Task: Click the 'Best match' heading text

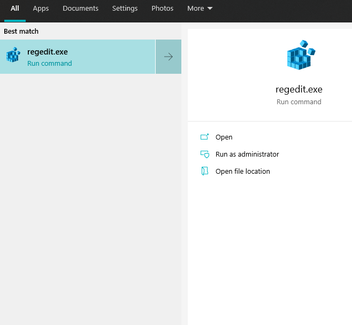Action: click(21, 32)
